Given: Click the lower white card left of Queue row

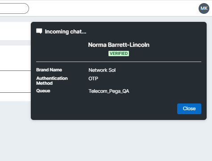Looking at the screenshot, I should (x=15, y=97).
